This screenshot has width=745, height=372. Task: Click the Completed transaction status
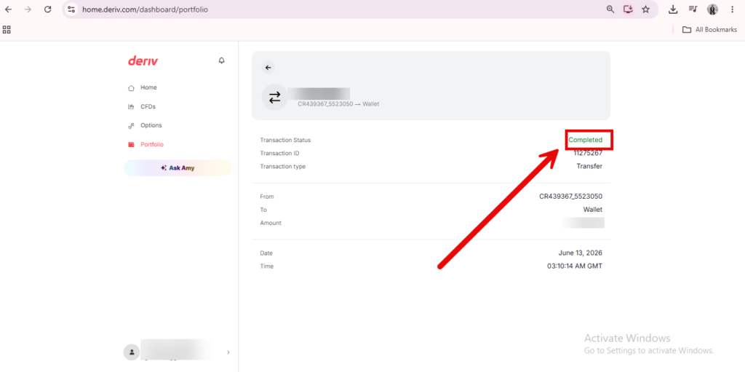pos(586,140)
